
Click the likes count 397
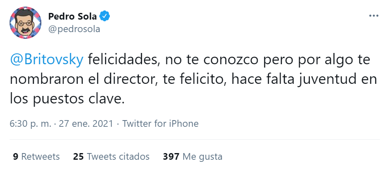(171, 157)
